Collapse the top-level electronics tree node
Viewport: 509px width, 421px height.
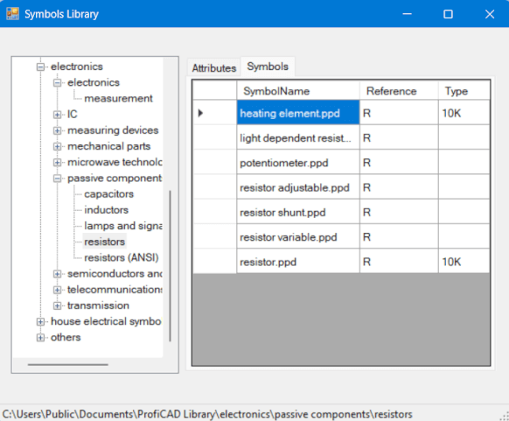[40, 67]
